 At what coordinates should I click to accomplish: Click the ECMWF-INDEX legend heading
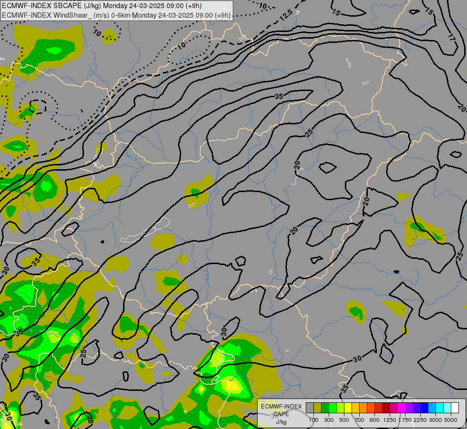(x=281, y=407)
